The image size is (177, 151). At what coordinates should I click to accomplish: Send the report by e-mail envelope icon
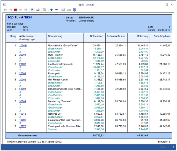tap(33, 10)
